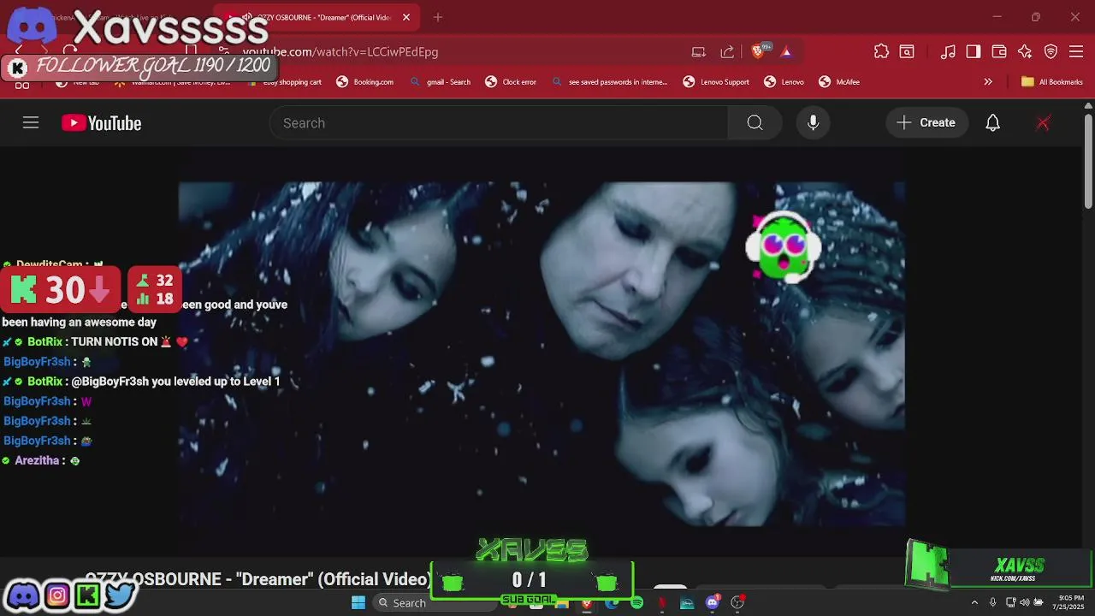1095x616 pixels.
Task: Open Discord from the taskbar
Action: (713, 603)
